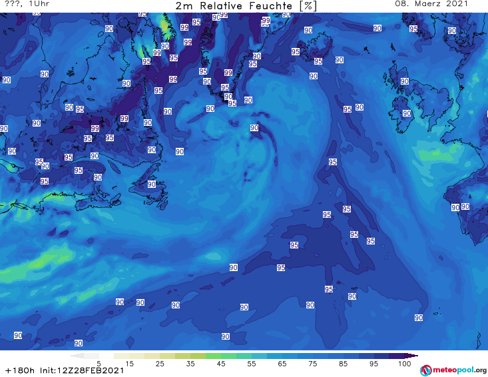The width and height of the screenshot is (488, 377).
Task: Select the '+180h' forecast hour text
Action: [20, 371]
